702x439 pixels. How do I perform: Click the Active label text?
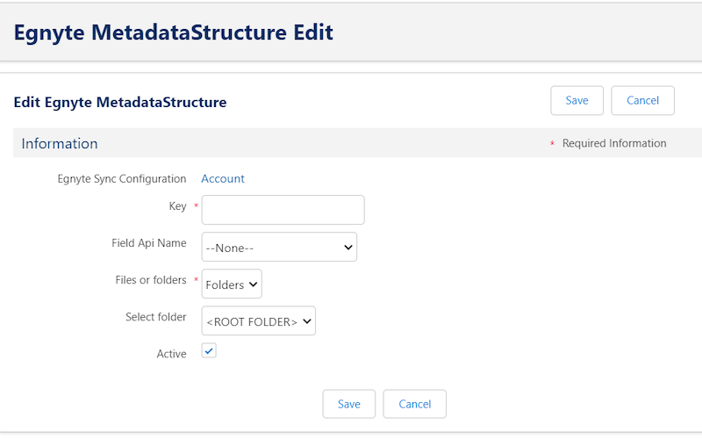(171, 354)
